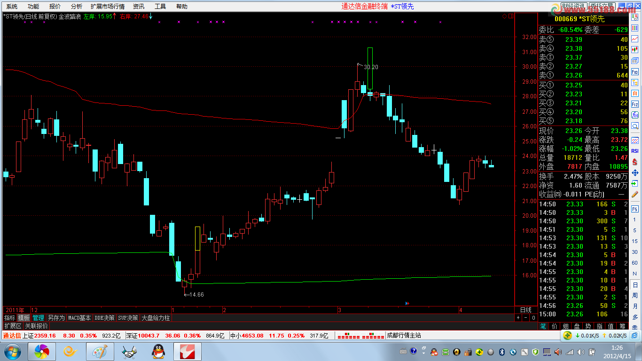This screenshot has width=642, height=361.
Task: Switch to the 笔 tick tab
Action: point(543,326)
